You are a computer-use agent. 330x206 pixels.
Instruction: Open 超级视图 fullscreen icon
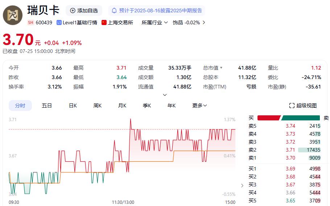(x=292, y=106)
